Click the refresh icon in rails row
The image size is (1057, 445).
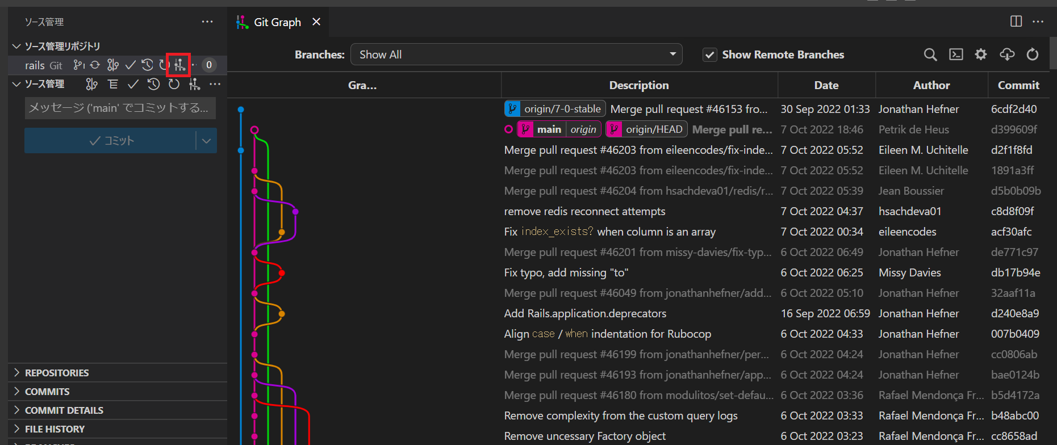[x=164, y=65]
